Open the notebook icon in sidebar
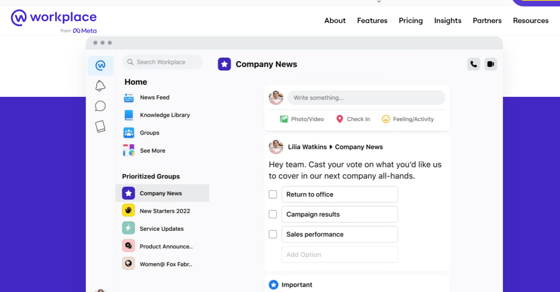Screen dimensions: 560x292 coord(100,126)
